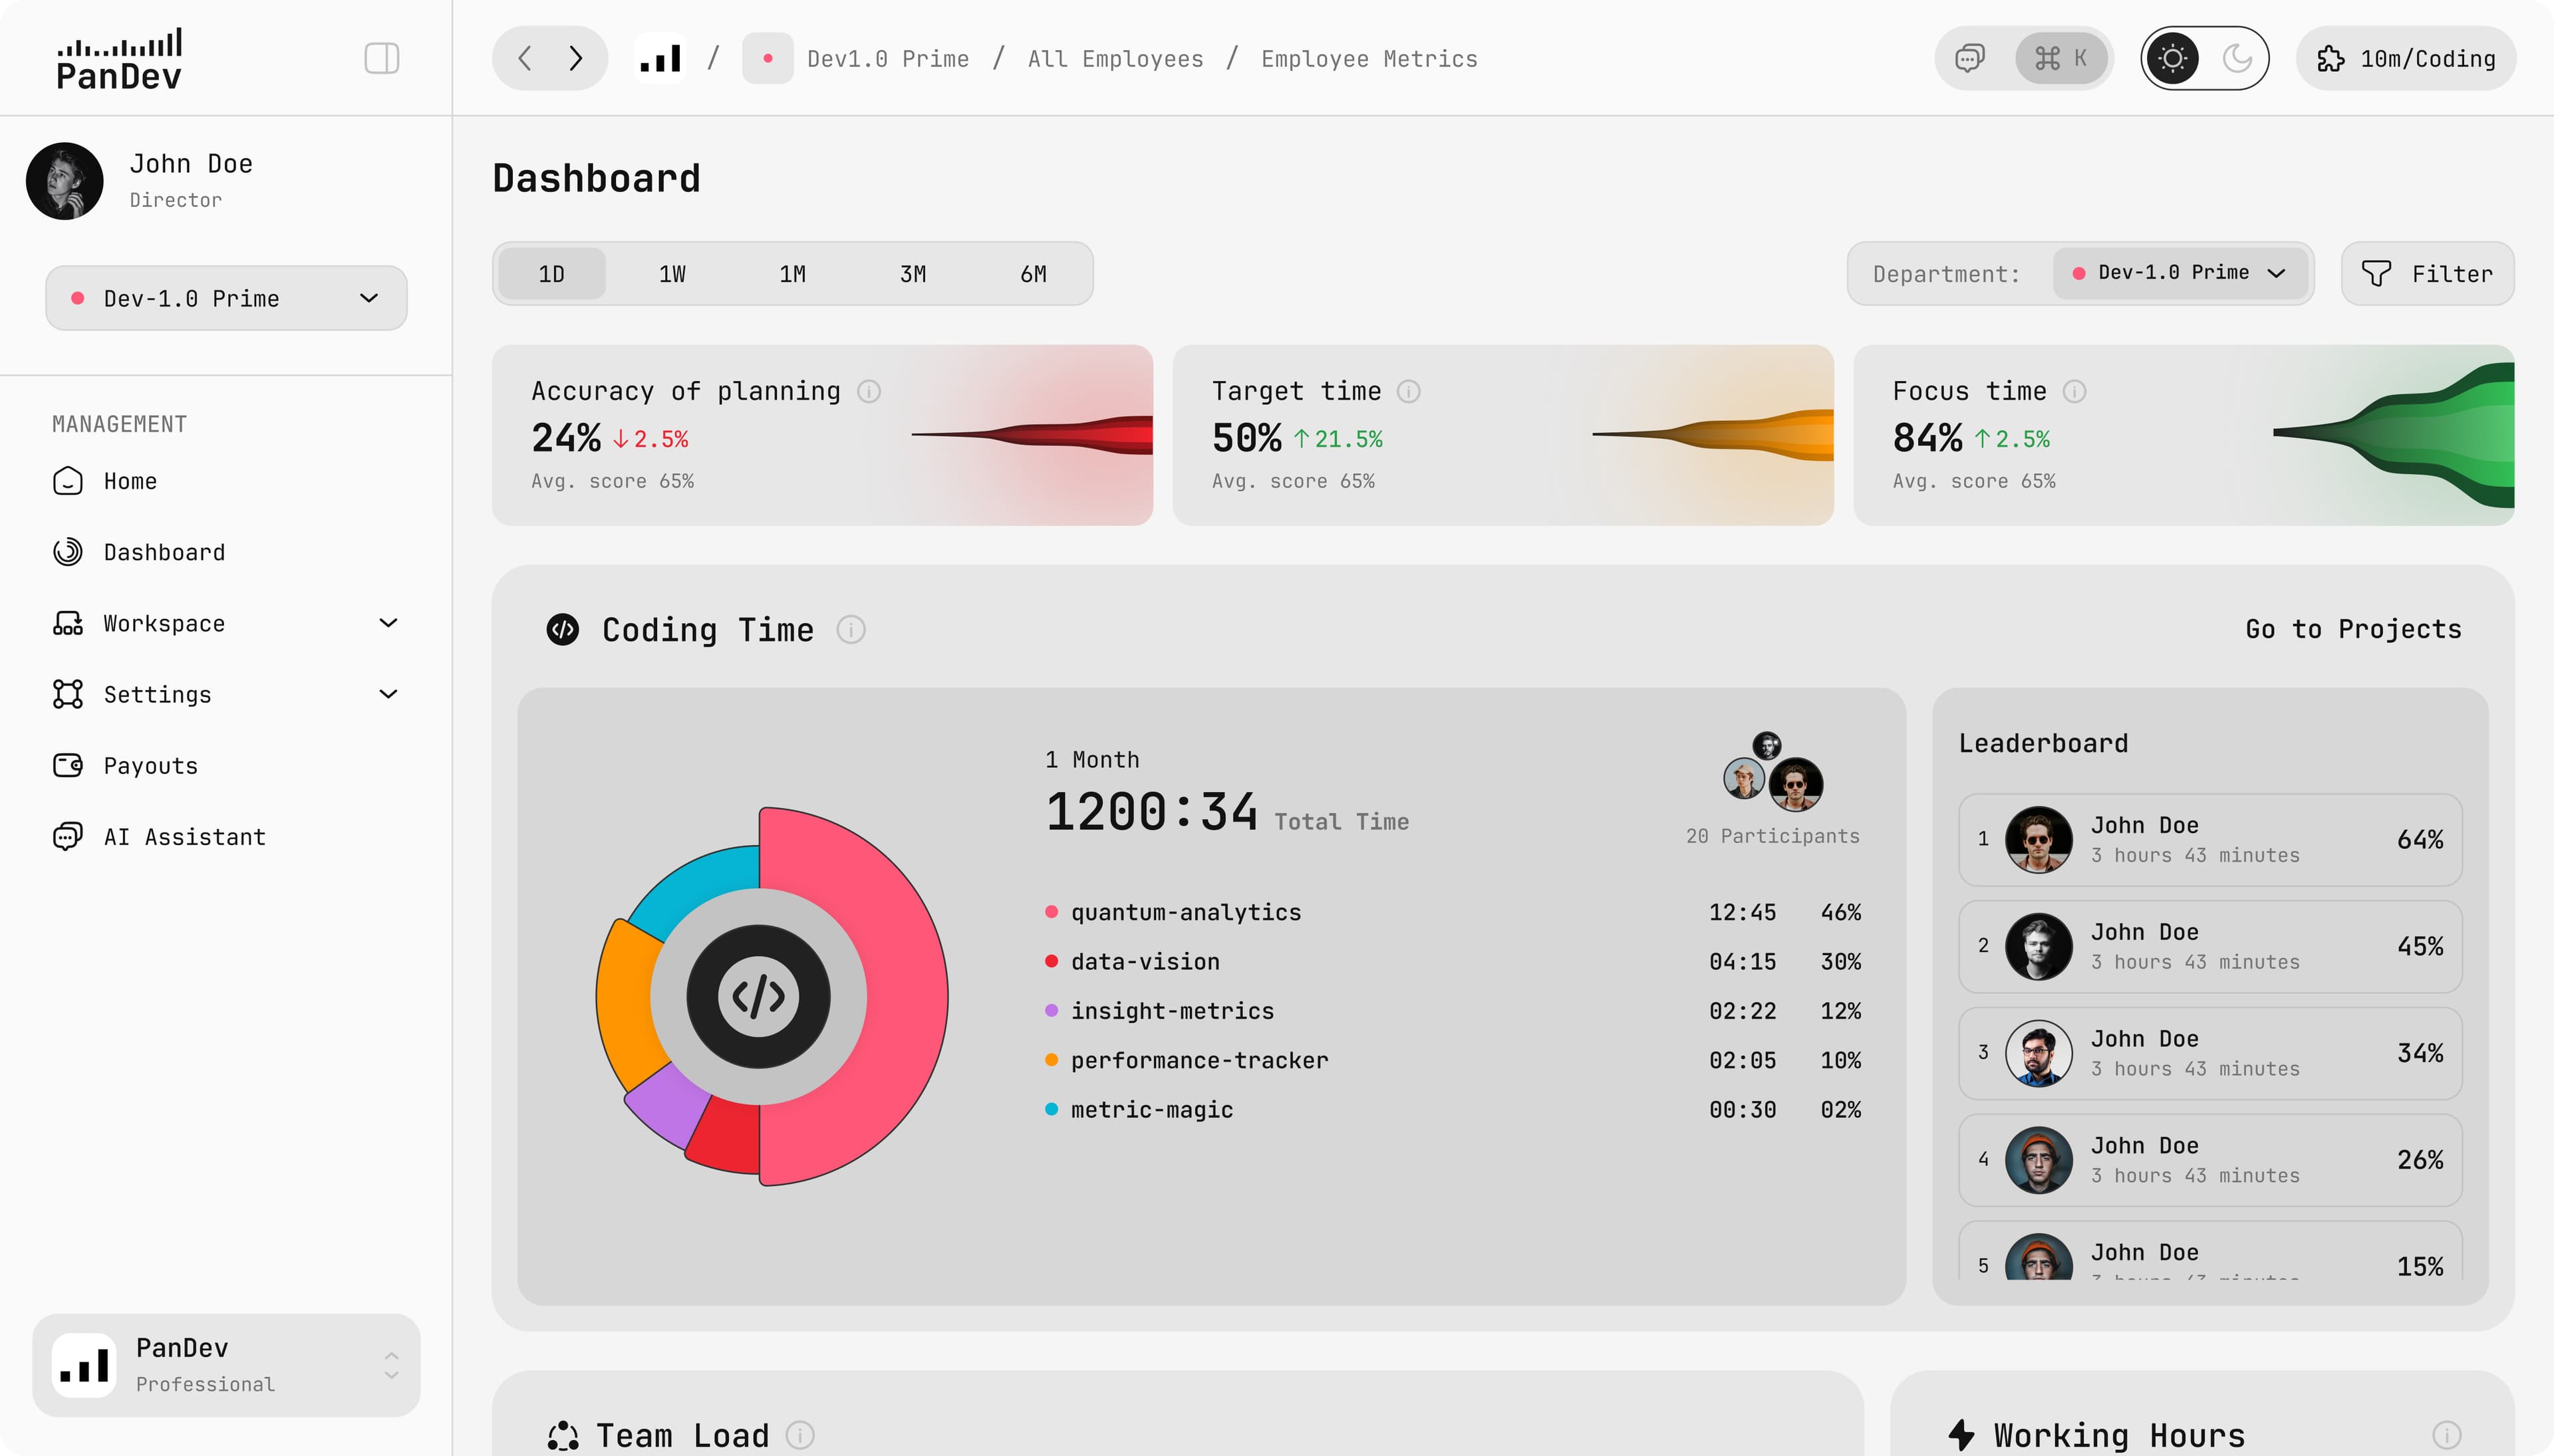Expand the Workspace menu chevron
The image size is (2554, 1456).
[x=388, y=623]
